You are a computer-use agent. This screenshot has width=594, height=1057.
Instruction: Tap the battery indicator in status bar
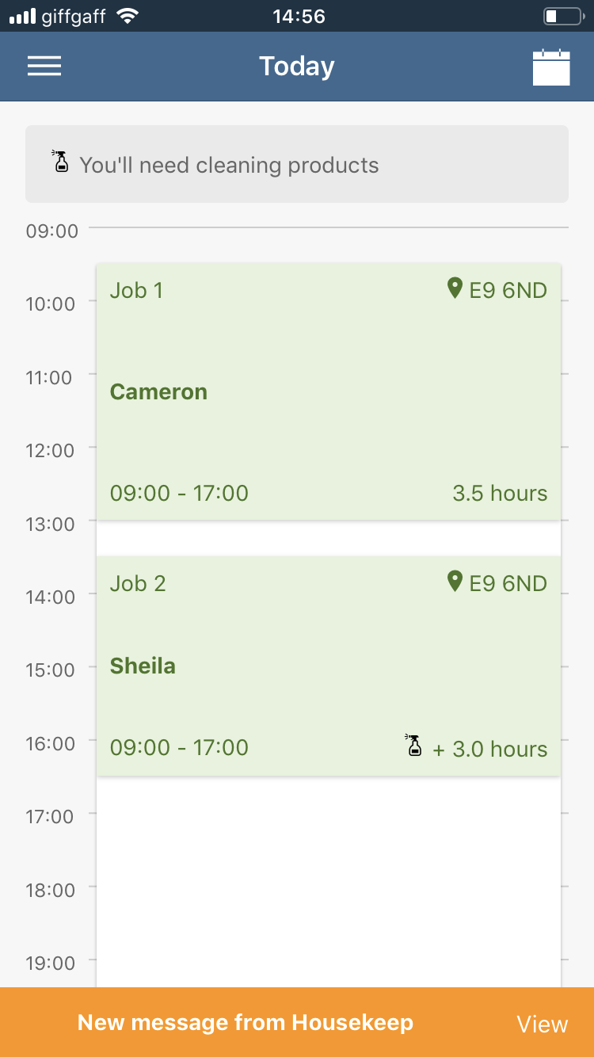pos(562,16)
